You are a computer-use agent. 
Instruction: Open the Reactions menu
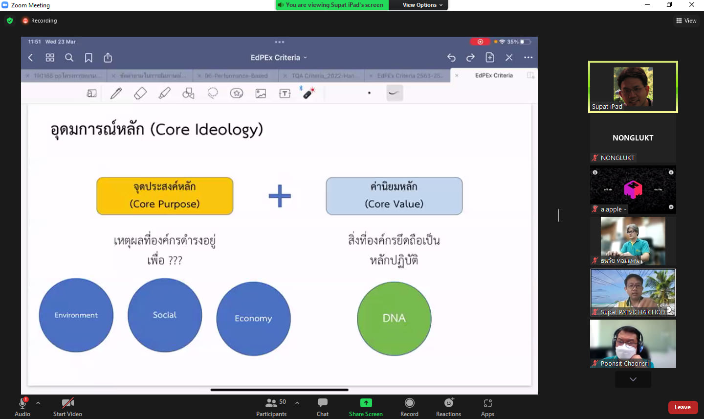[448, 407]
